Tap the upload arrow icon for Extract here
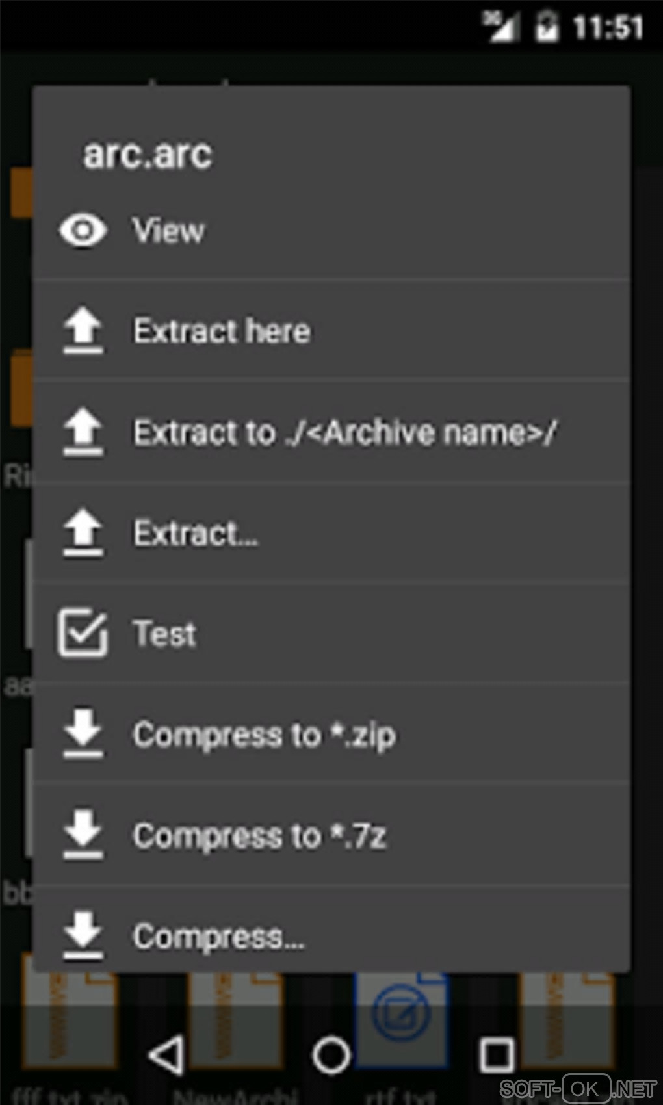Image resolution: width=663 pixels, height=1105 pixels. pyautogui.click(x=83, y=331)
